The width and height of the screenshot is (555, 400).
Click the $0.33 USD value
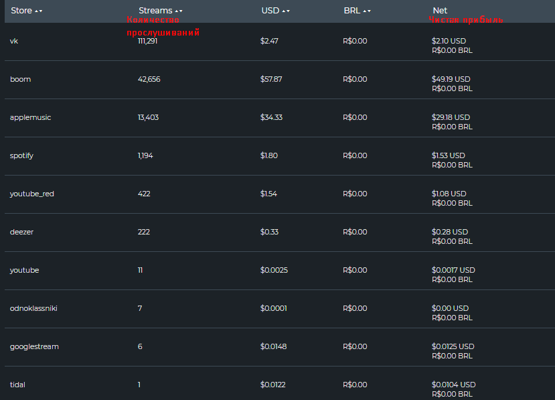(269, 232)
